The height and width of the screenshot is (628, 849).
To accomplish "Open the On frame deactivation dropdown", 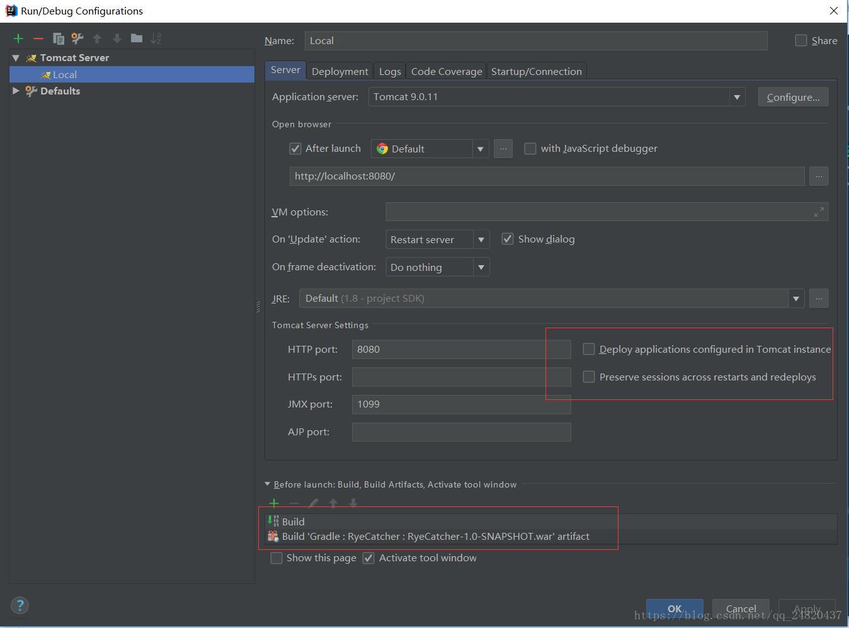I will click(481, 267).
